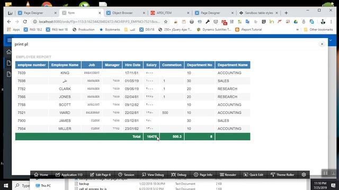
Task: Open Revealer in developer toolbar
Action: point(228,175)
